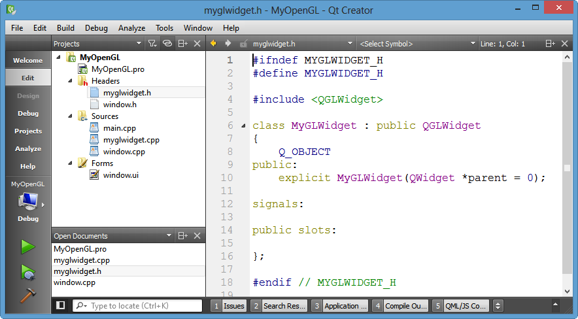Viewport: 578px width, 319px height.
Task: Go forward with the right arrow
Action: 228,43
